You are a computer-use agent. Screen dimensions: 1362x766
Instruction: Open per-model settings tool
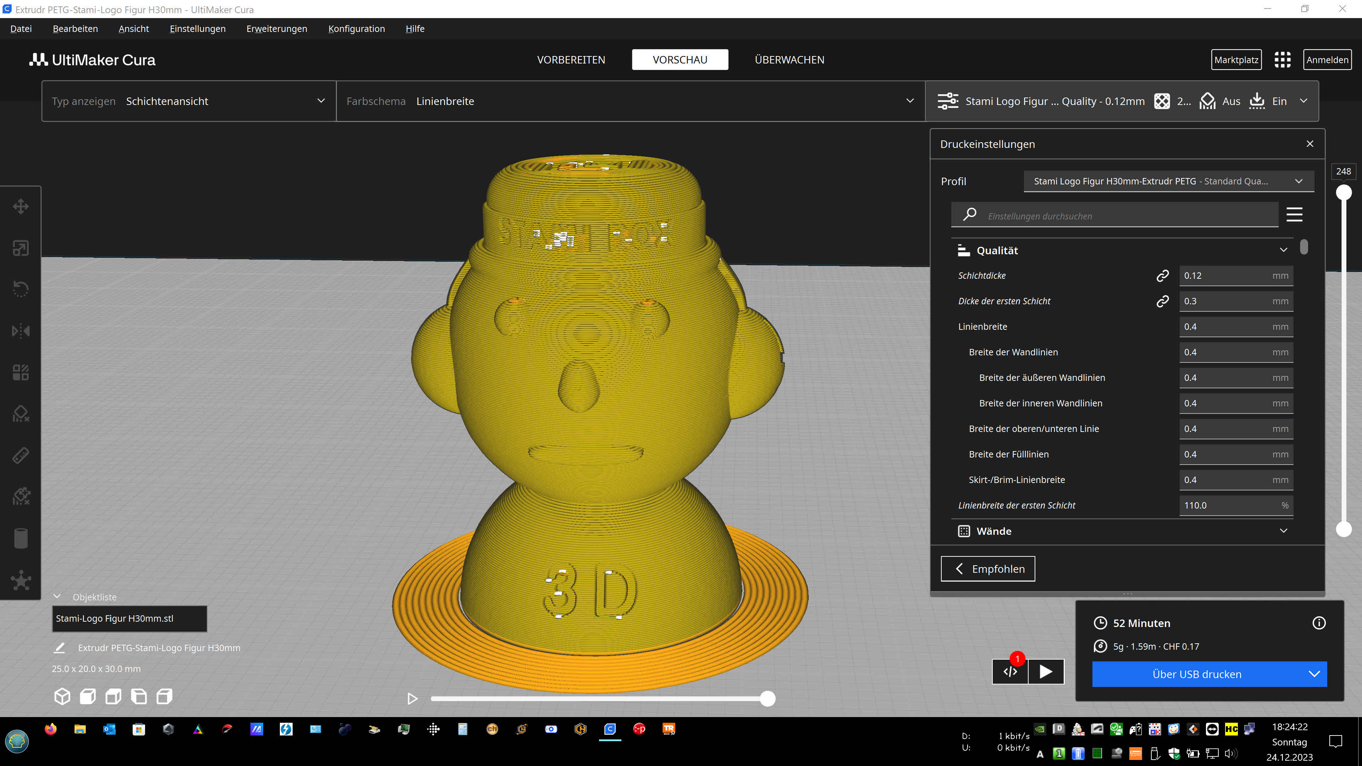[21, 372]
